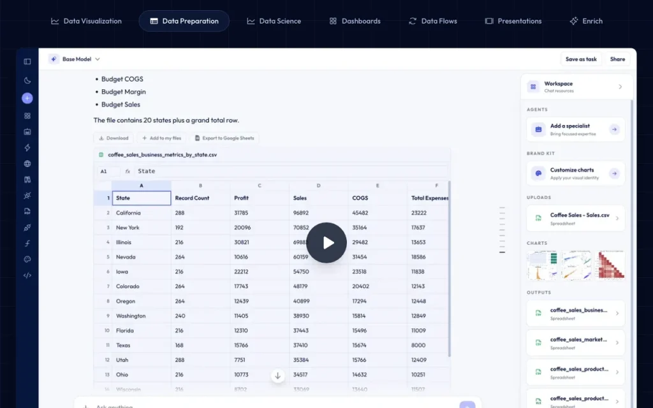Click the robot agent icon in sidebar
Image resolution: width=653 pixels, height=408 pixels.
tap(27, 132)
